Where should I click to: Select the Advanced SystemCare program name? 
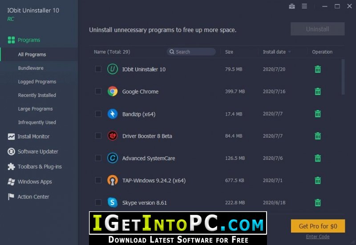149,158
